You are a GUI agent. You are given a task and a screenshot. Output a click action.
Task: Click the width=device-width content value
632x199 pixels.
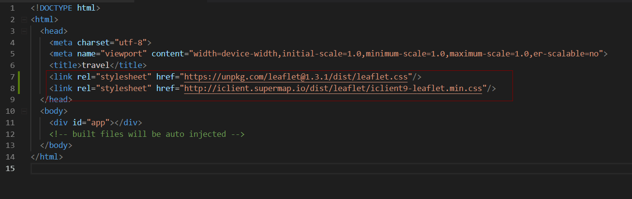pos(236,53)
